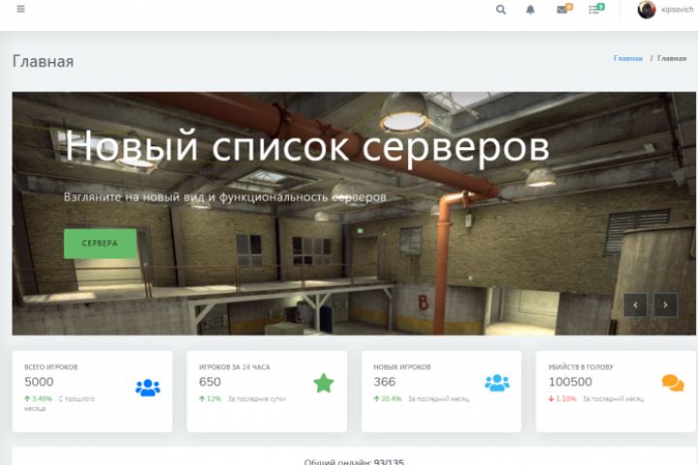
Task: Open the notifications bell
Action: click(x=530, y=10)
